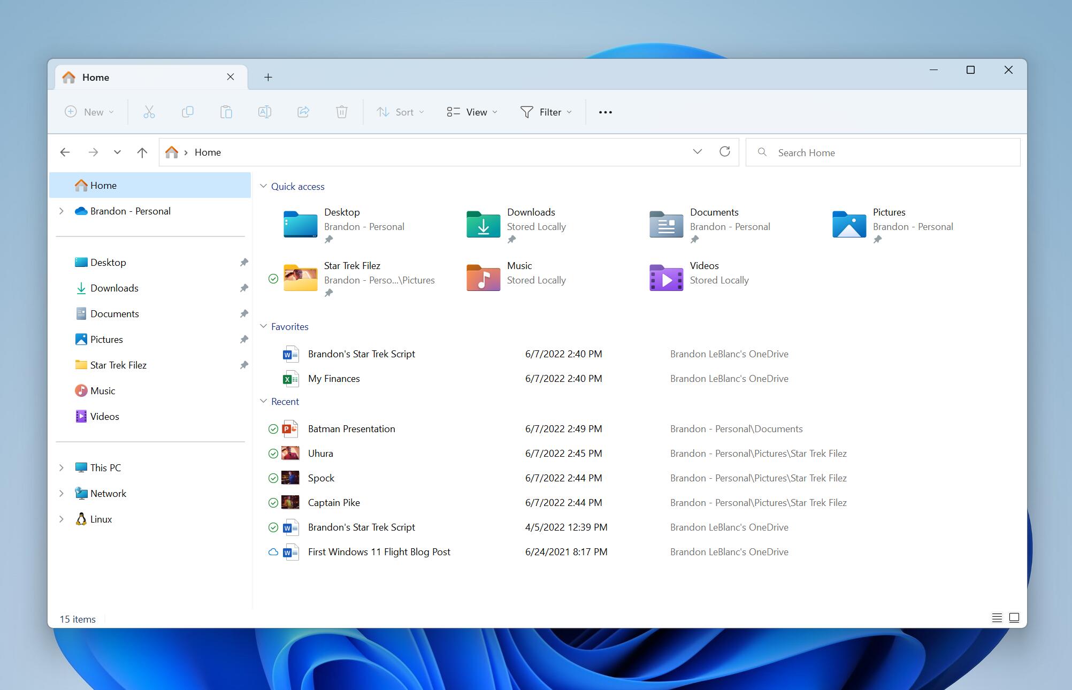Switch to details view layout
The image size is (1072, 690).
point(996,618)
